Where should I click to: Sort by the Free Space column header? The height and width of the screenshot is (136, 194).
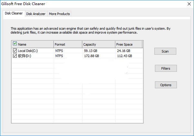tap(129, 45)
